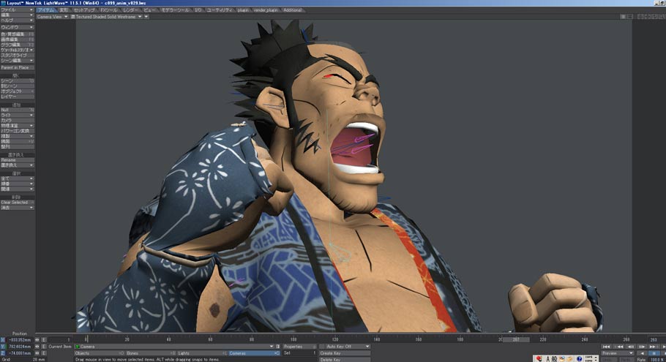Open the Auto Key dropdown
The image size is (666, 362).
tap(344, 347)
